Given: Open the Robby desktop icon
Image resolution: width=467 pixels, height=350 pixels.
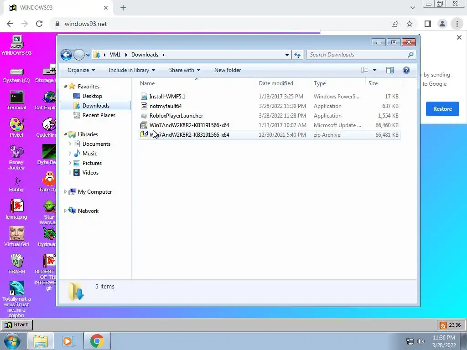Looking at the screenshot, I should click(16, 185).
